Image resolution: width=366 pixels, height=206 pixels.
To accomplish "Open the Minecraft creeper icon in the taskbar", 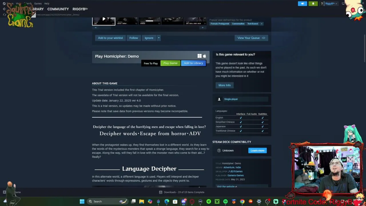I will click(x=217, y=201).
